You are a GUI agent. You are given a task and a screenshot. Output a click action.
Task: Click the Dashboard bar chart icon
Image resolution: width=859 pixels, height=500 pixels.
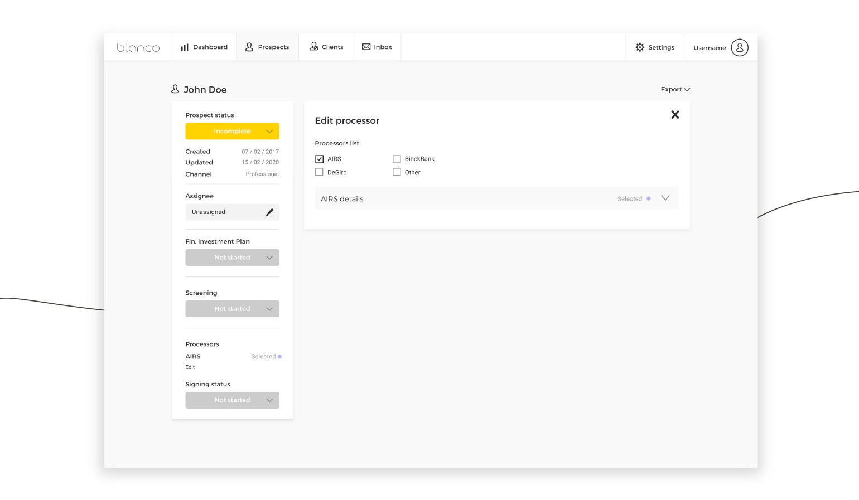coord(185,47)
